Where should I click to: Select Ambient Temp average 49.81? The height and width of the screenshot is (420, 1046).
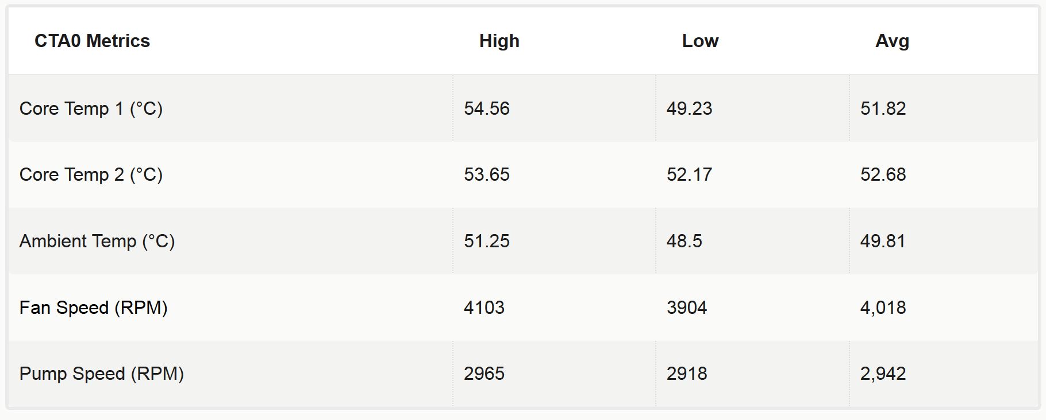[x=883, y=241]
